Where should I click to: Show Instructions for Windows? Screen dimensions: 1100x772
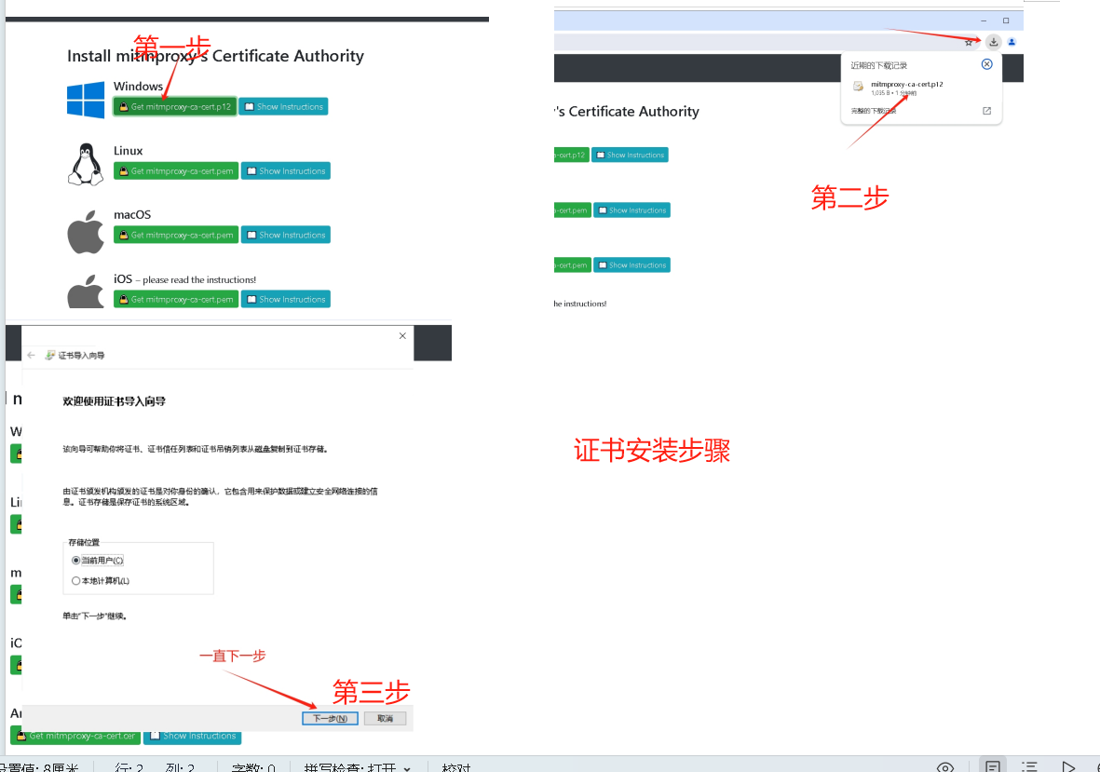point(283,106)
